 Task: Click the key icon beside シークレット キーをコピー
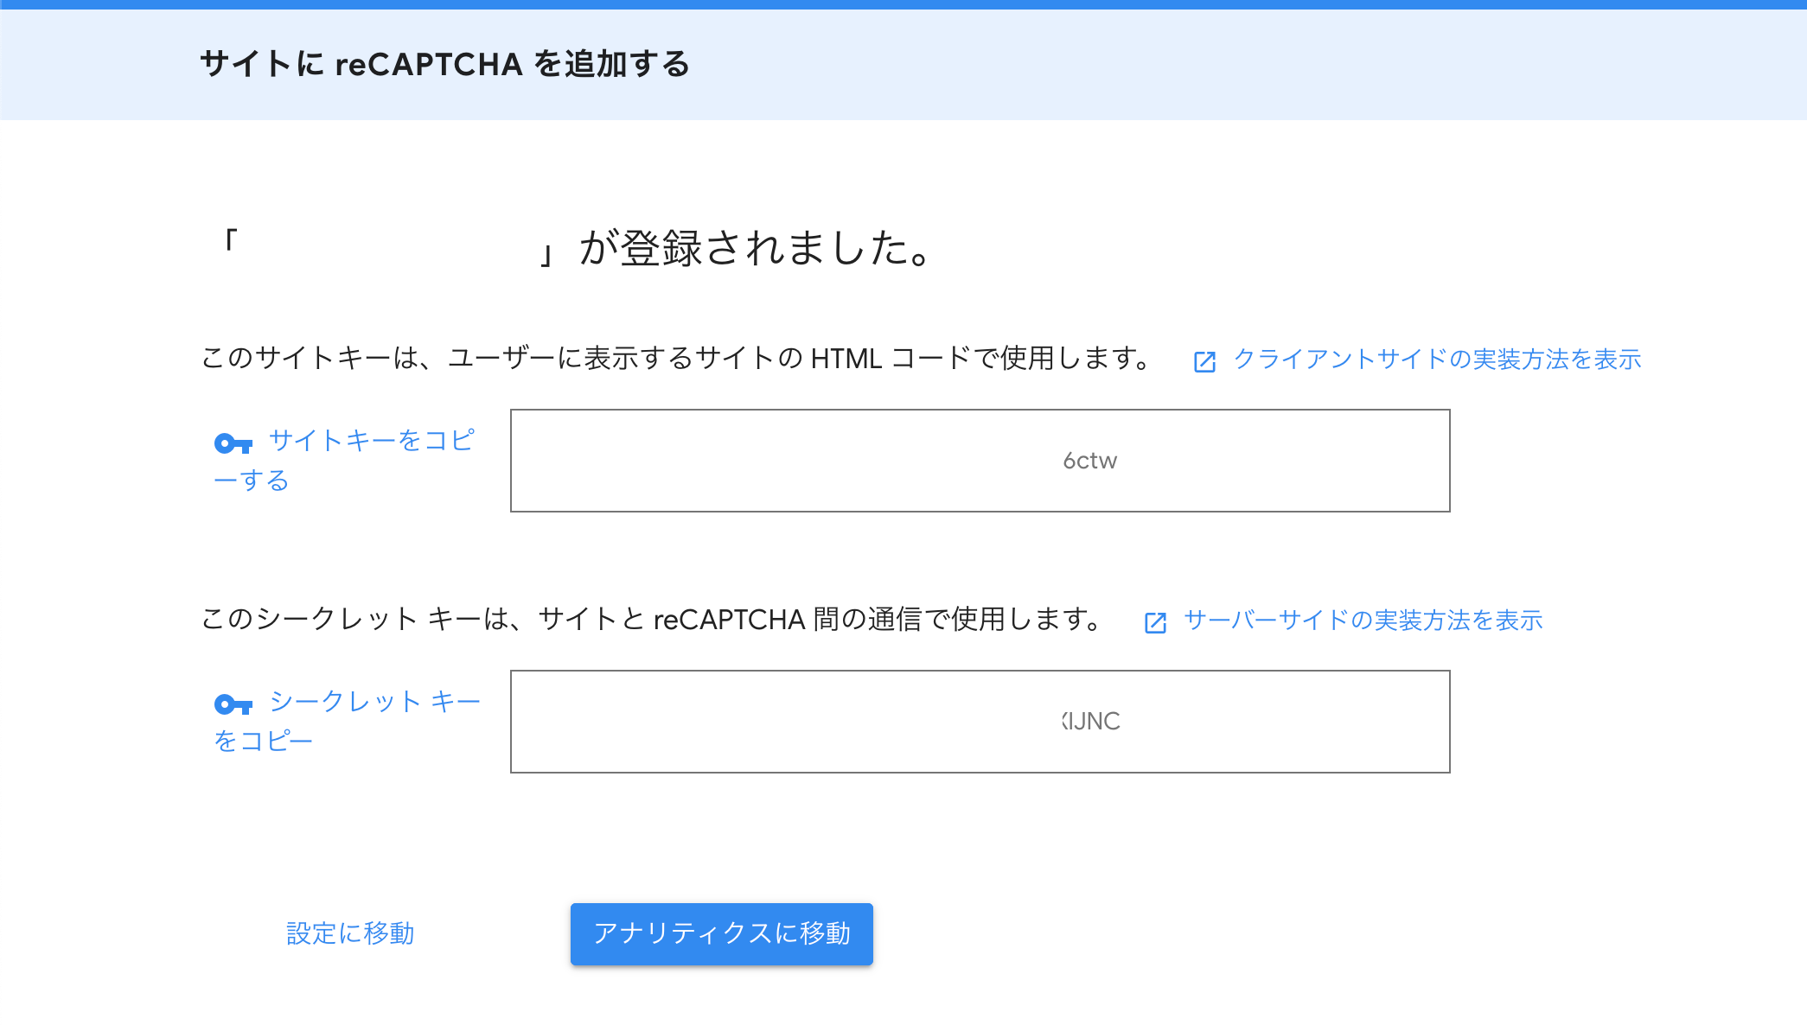point(233,705)
